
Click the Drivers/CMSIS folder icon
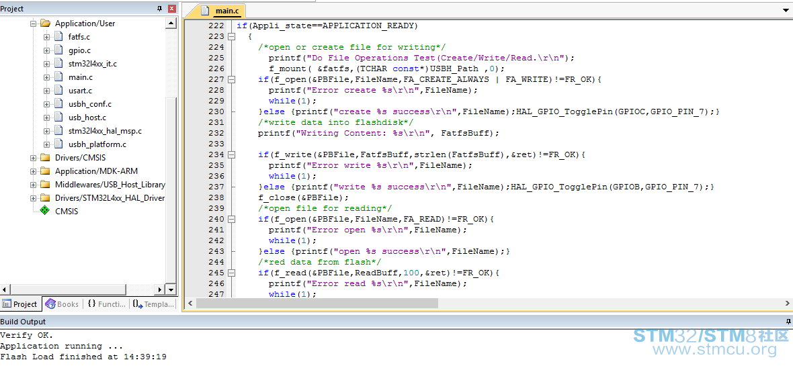pos(46,158)
